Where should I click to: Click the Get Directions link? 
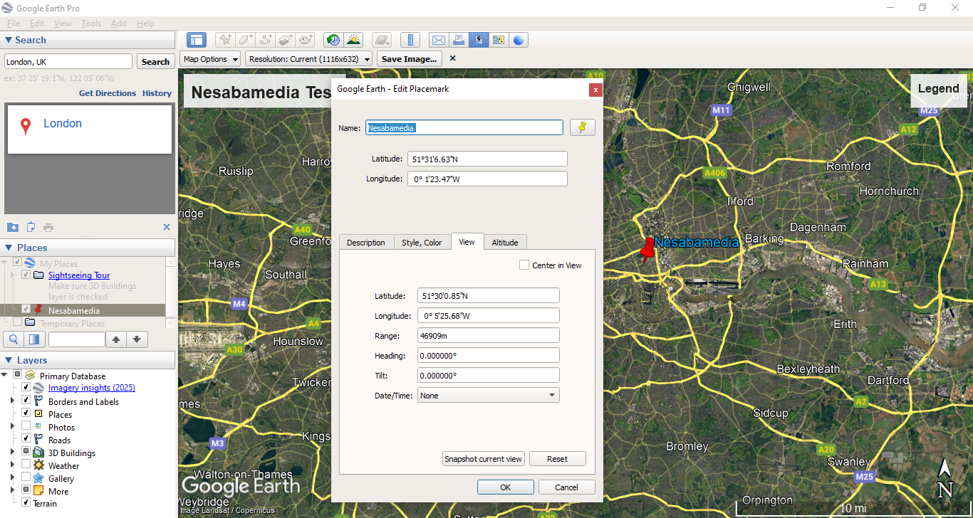pos(108,93)
